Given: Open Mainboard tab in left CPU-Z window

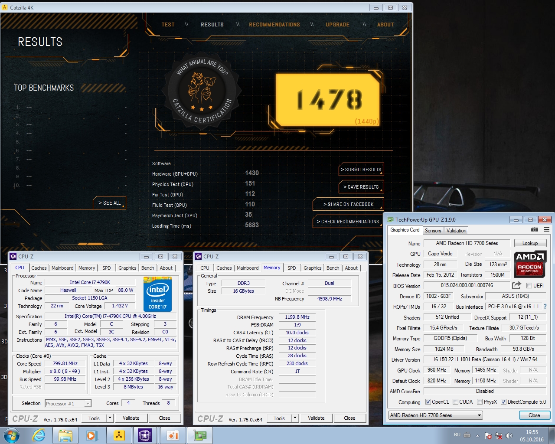Looking at the screenshot, I should tap(62, 268).
